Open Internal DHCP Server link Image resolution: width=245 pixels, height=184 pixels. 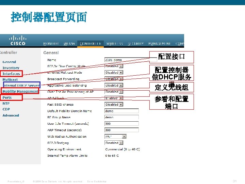[x=21, y=86]
